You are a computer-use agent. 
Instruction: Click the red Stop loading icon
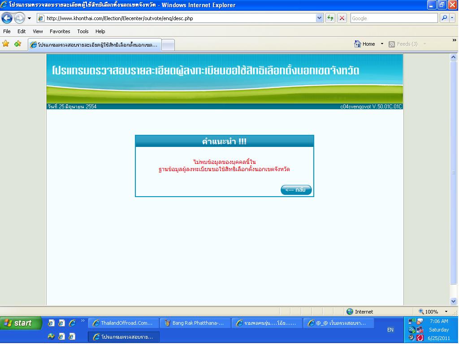(x=342, y=18)
